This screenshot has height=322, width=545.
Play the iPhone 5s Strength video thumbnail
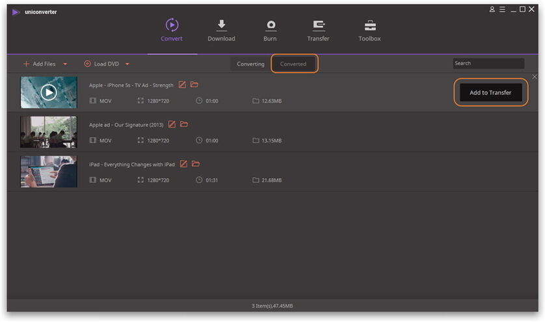49,92
